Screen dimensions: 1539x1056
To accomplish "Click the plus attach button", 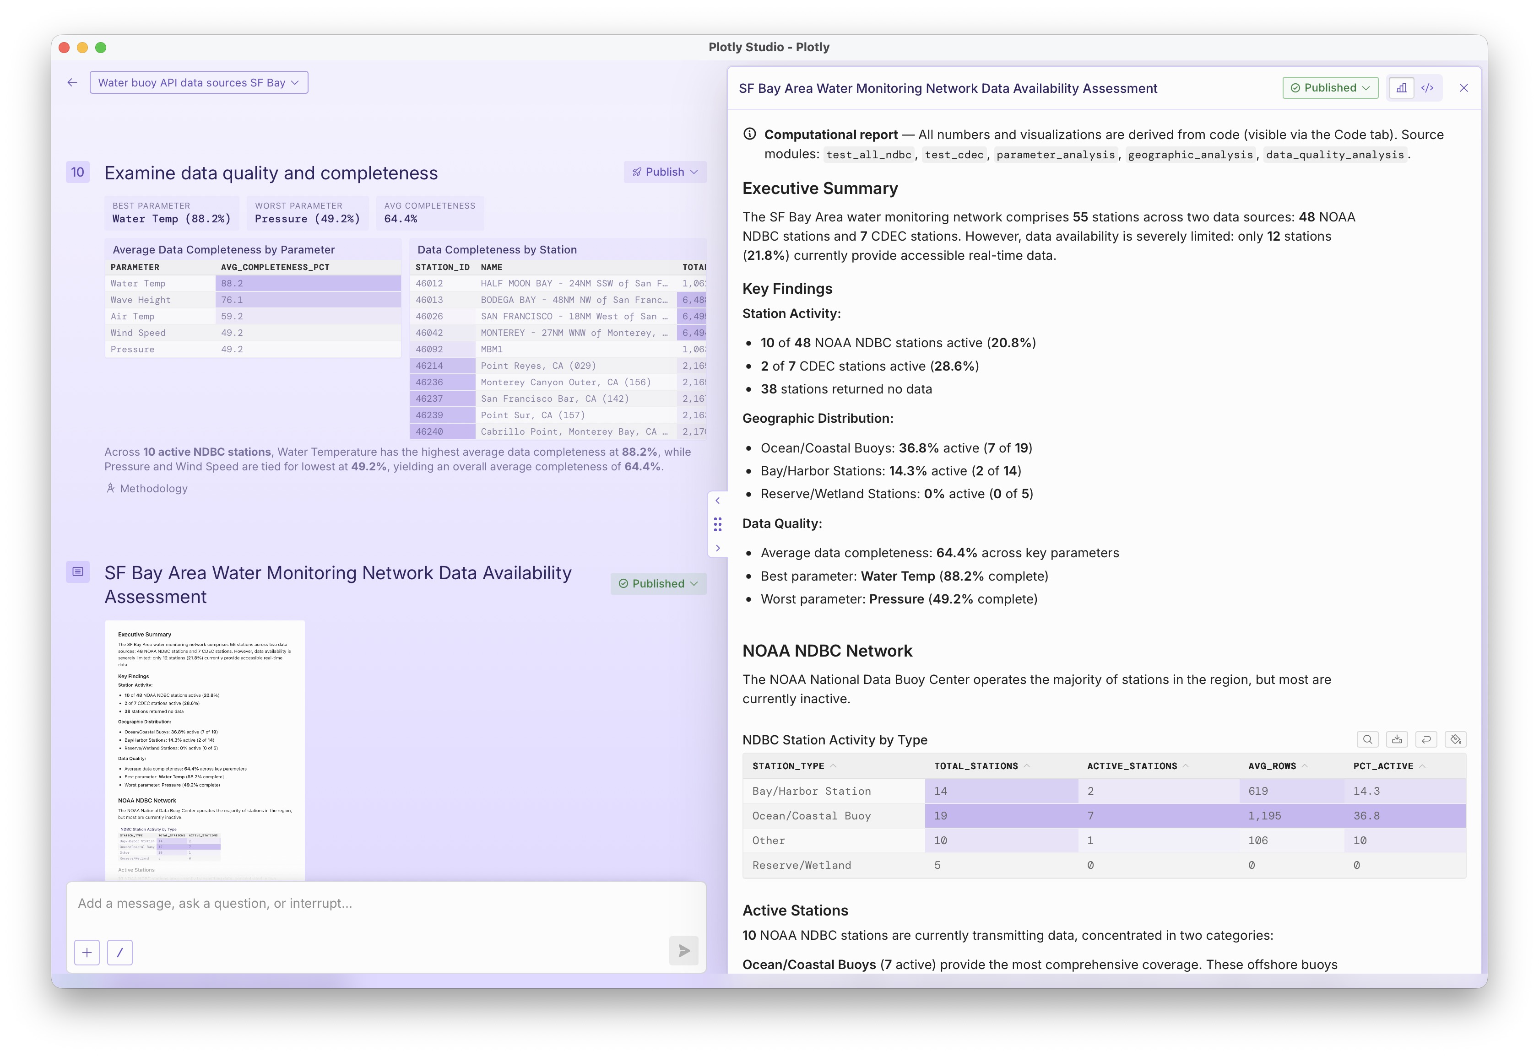I will (87, 953).
